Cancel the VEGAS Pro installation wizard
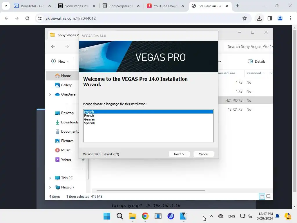 (x=203, y=154)
